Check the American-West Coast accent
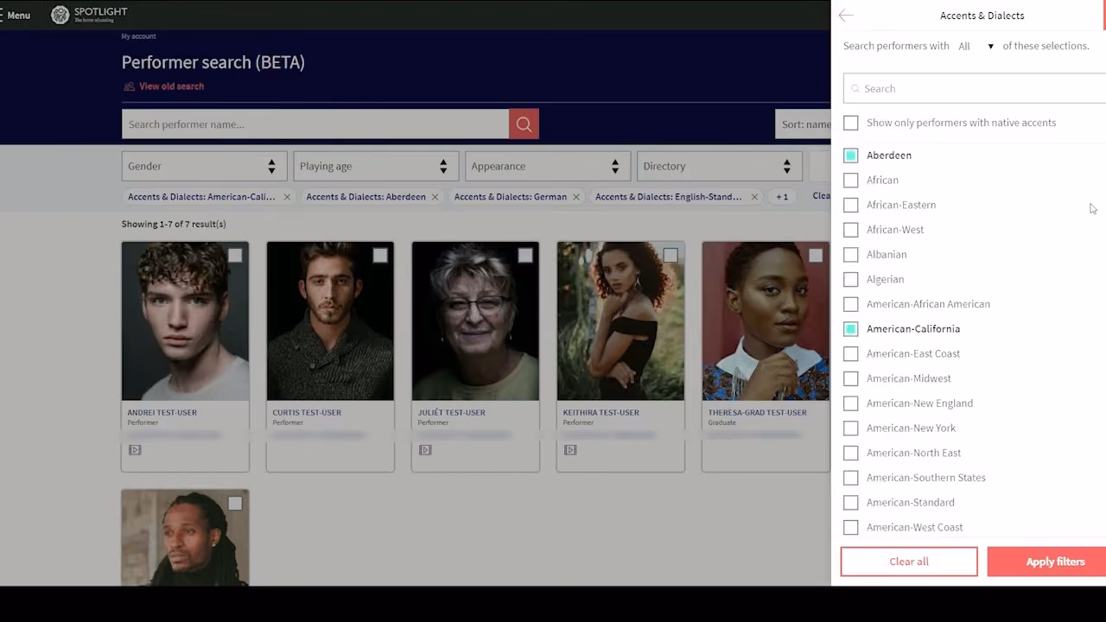Viewport: 1106px width, 622px height. click(x=851, y=527)
